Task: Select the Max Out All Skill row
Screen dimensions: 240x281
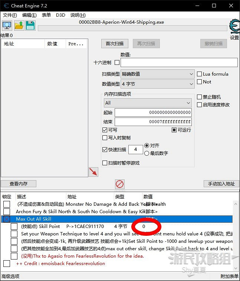Action: [117, 219]
